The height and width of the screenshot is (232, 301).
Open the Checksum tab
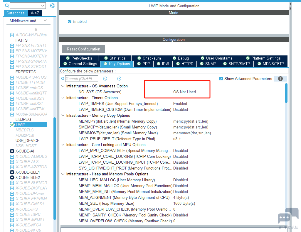click(x=149, y=58)
